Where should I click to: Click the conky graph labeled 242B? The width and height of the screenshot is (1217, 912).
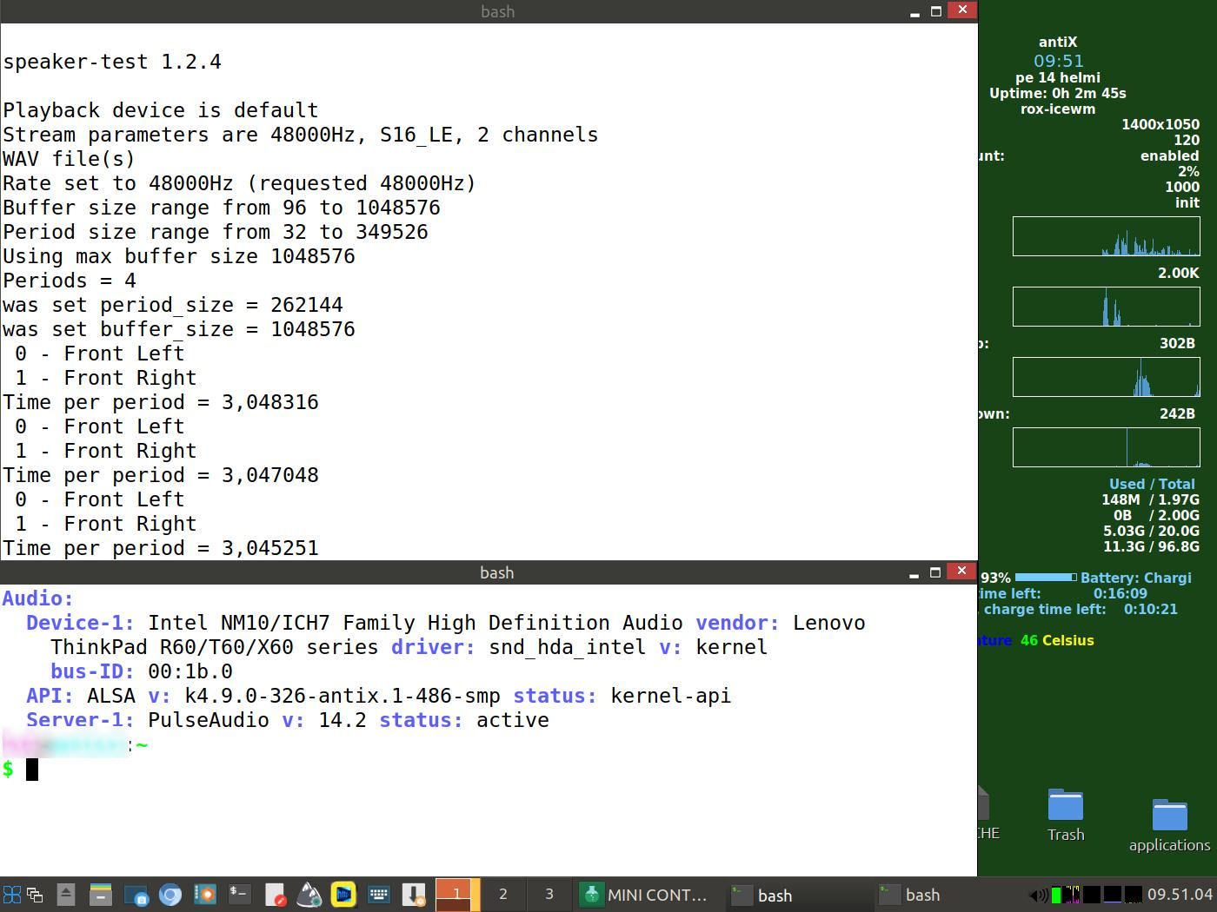click(x=1107, y=448)
